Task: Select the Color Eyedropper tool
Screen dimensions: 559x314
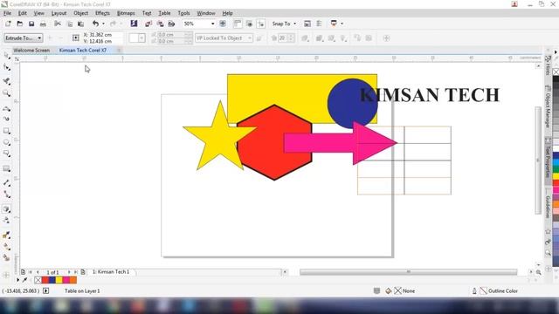Action: coord(6,235)
